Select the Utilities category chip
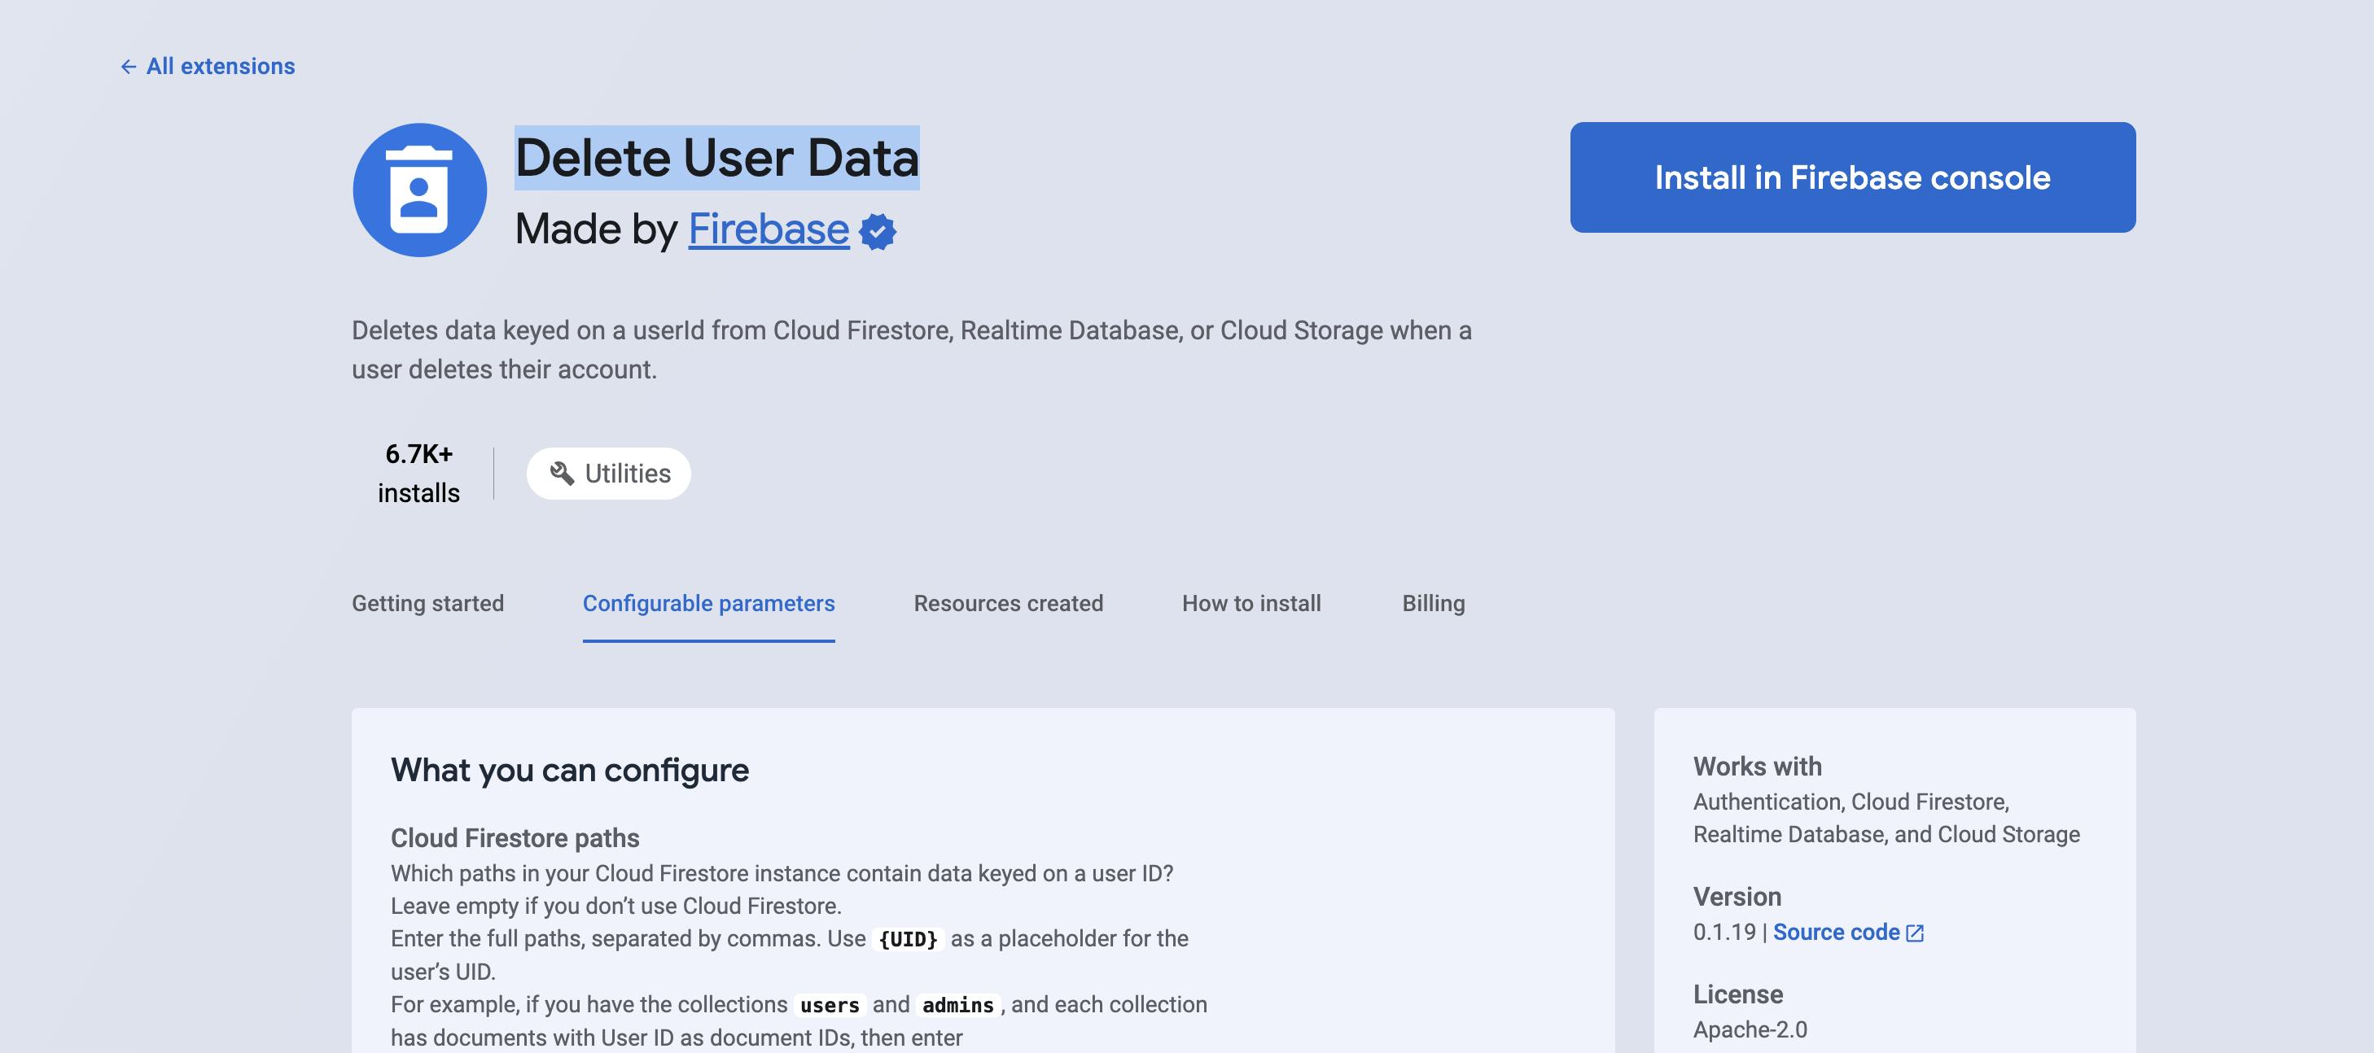Screen dimensions: 2374x1053 pyautogui.click(x=609, y=474)
